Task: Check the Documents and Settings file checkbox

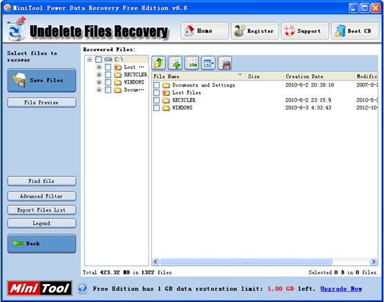Action: coord(156,85)
